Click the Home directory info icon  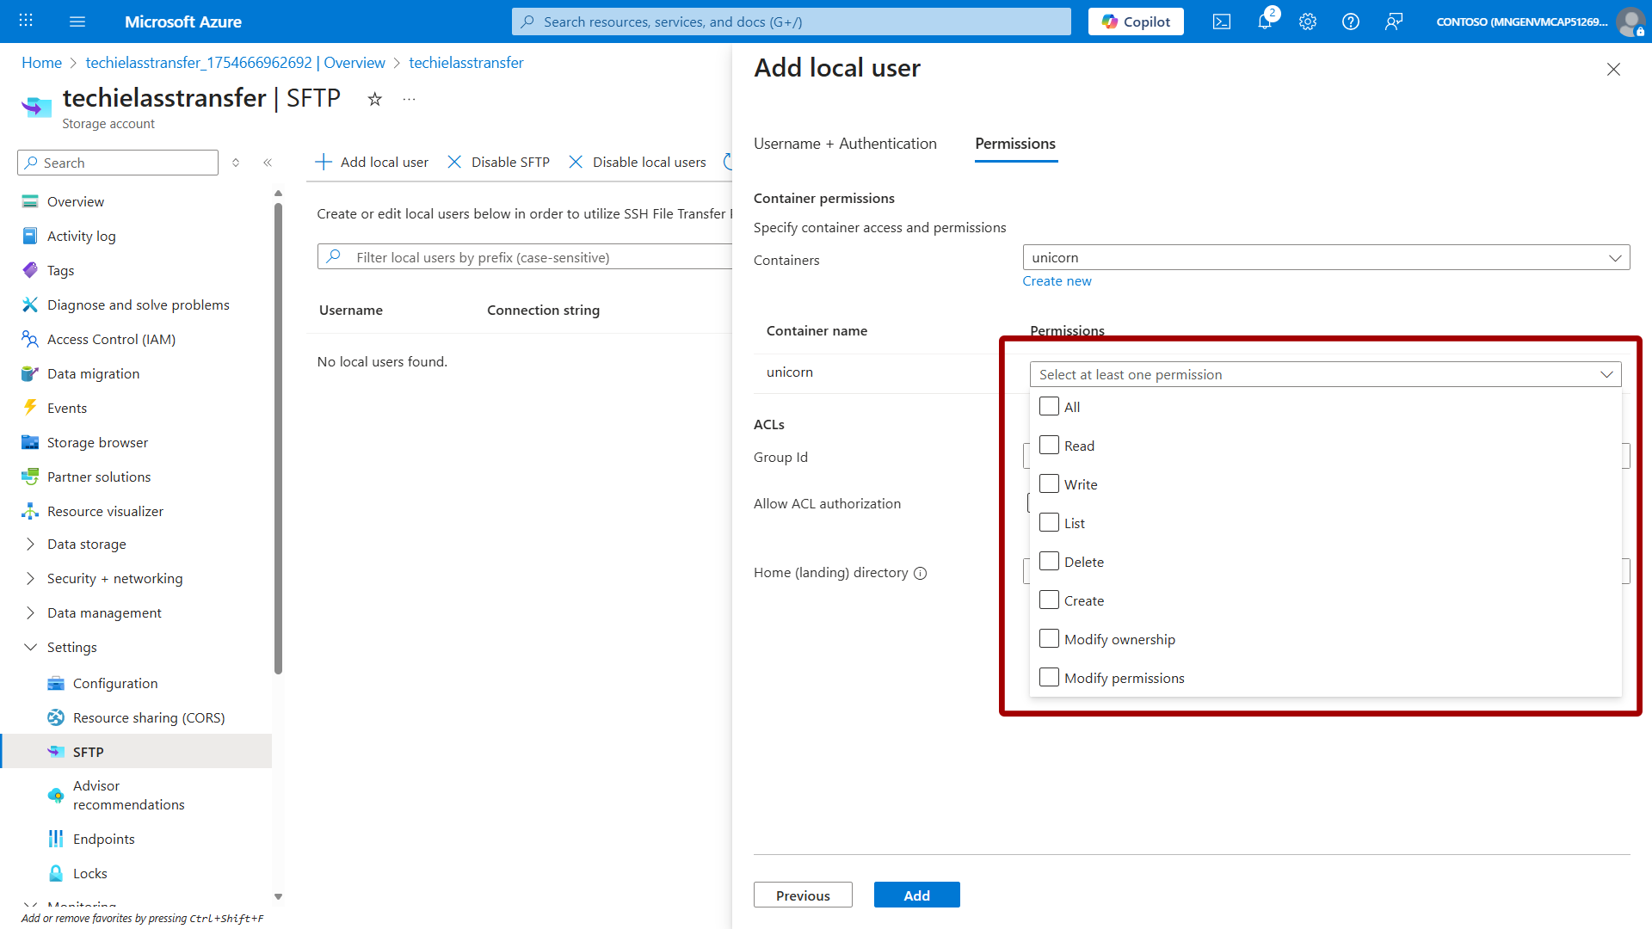click(921, 574)
